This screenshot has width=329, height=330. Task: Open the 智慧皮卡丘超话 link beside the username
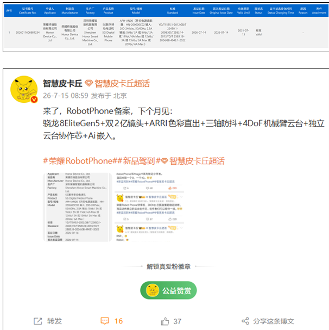click(x=122, y=84)
